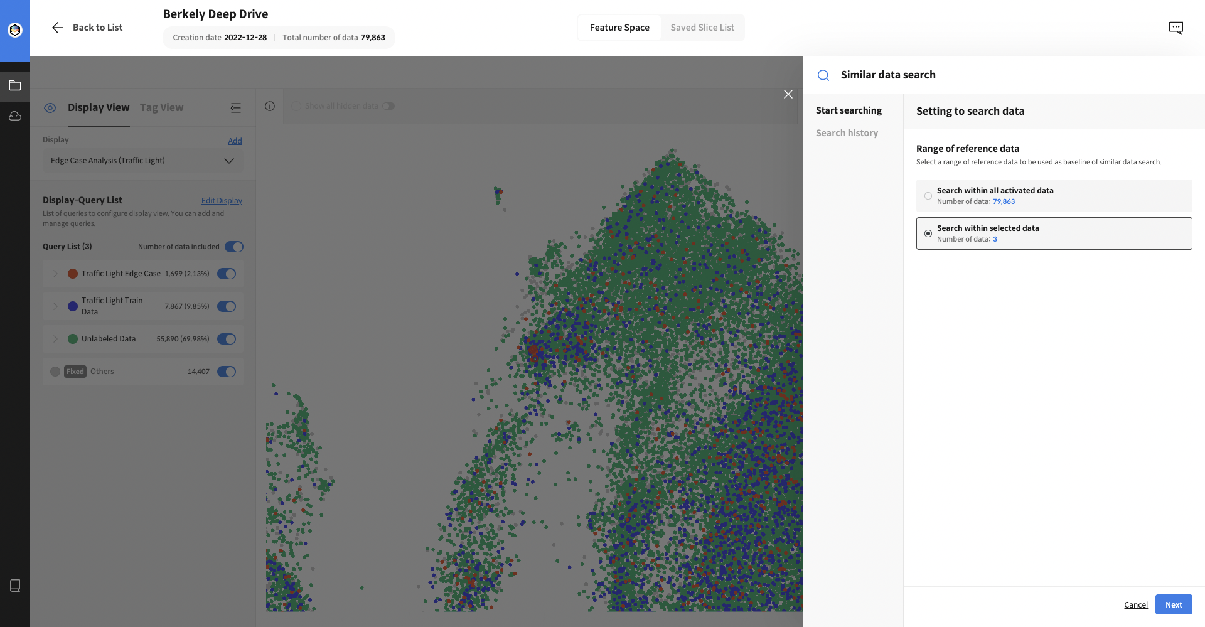Click the 1,699 (2.13%) count
The image size is (1205, 627).
point(187,274)
